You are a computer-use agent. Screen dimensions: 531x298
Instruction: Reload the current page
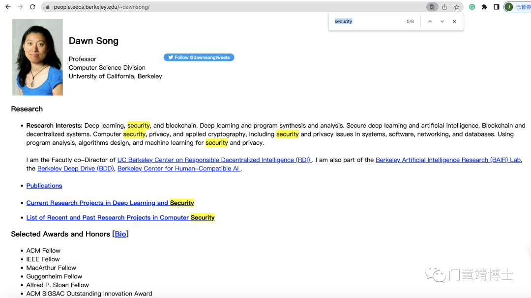(32, 7)
